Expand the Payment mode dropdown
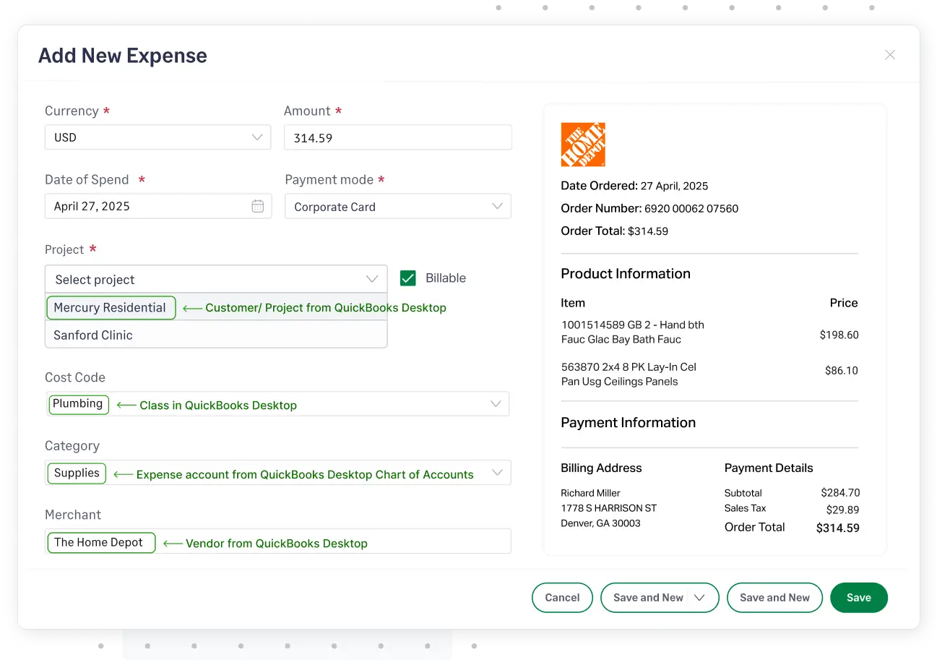 [497, 206]
